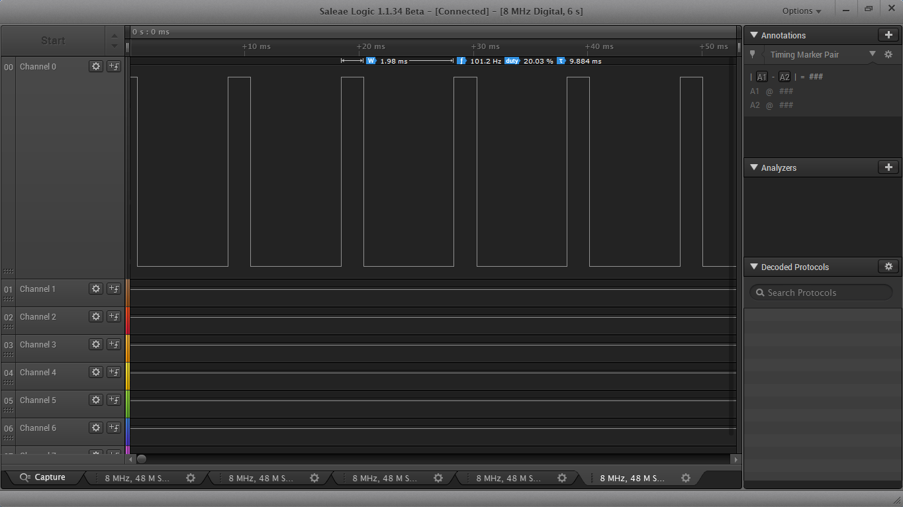Add a new analyzer with plus button

pyautogui.click(x=888, y=167)
